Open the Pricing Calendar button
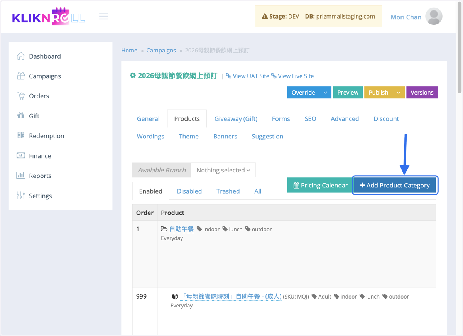The width and height of the screenshot is (463, 336). [x=320, y=186]
